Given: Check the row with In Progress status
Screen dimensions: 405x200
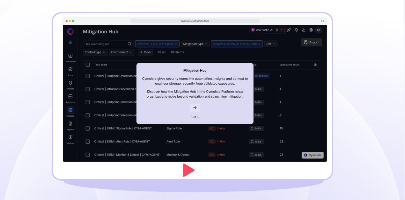Looking at the screenshot, I should tap(88, 76).
